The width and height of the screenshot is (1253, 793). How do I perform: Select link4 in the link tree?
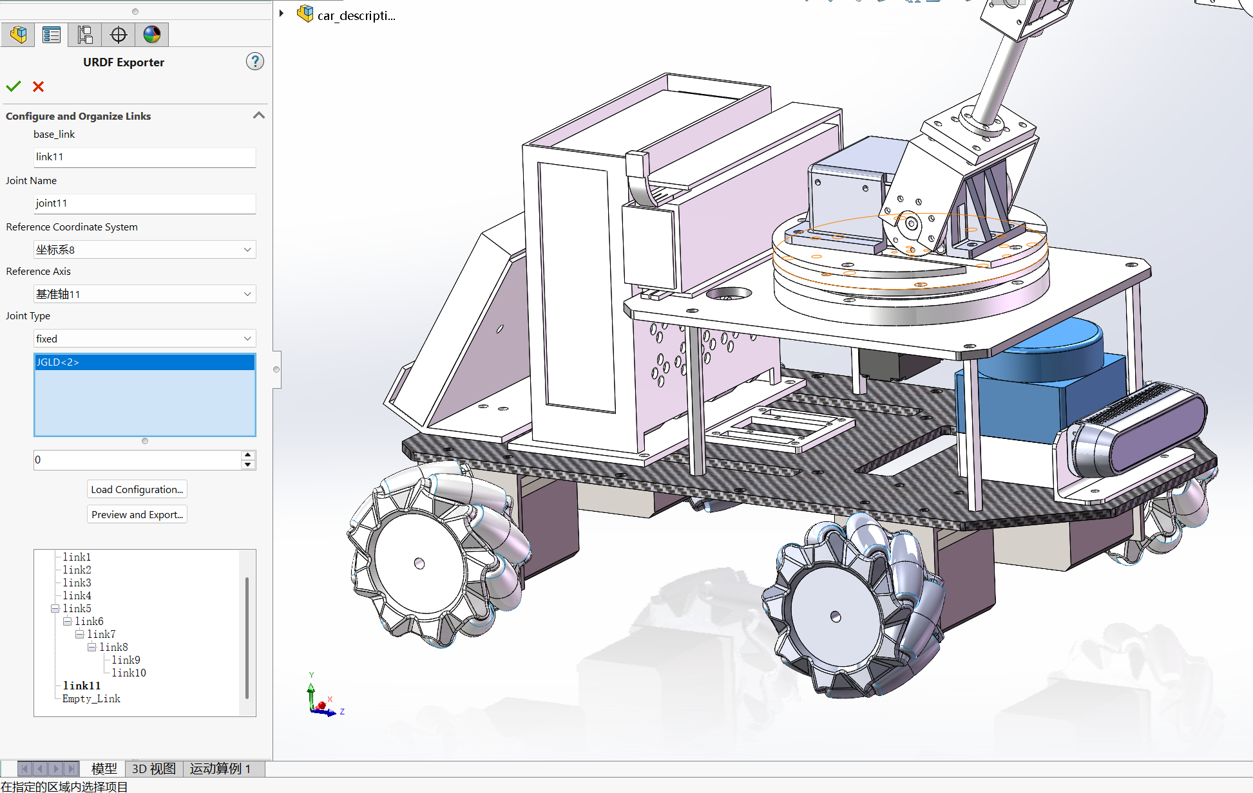point(77,595)
